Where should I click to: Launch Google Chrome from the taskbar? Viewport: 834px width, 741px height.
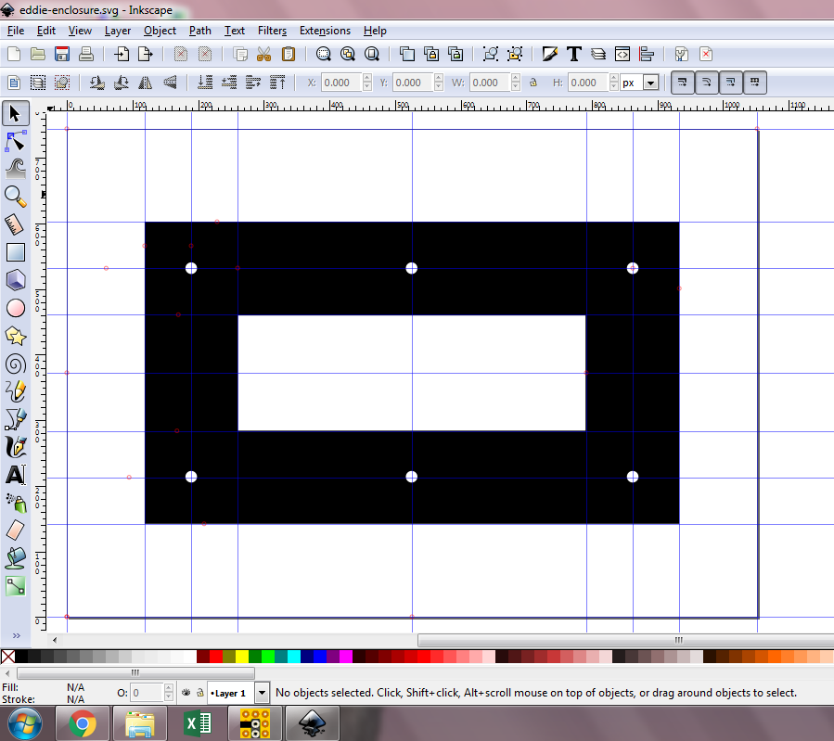(83, 722)
